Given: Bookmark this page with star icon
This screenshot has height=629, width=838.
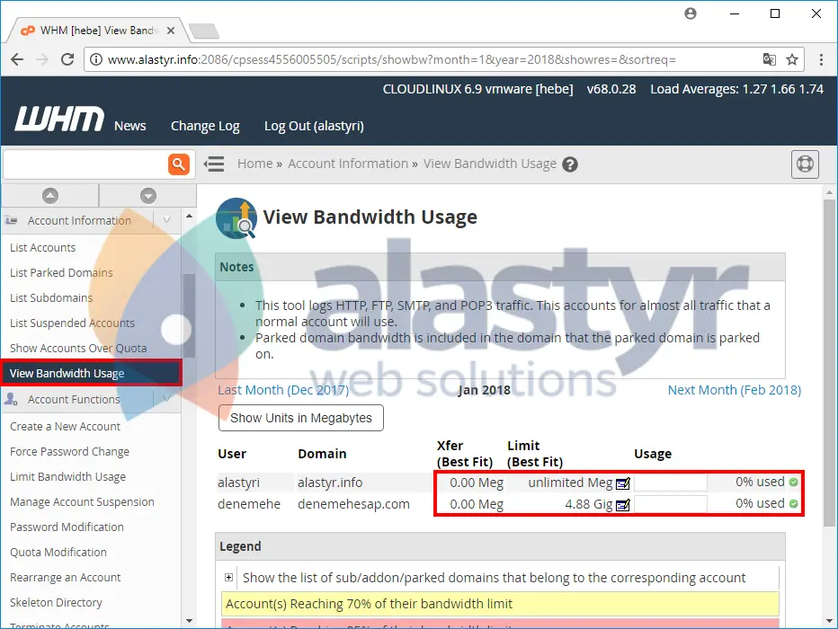Looking at the screenshot, I should pos(792,59).
